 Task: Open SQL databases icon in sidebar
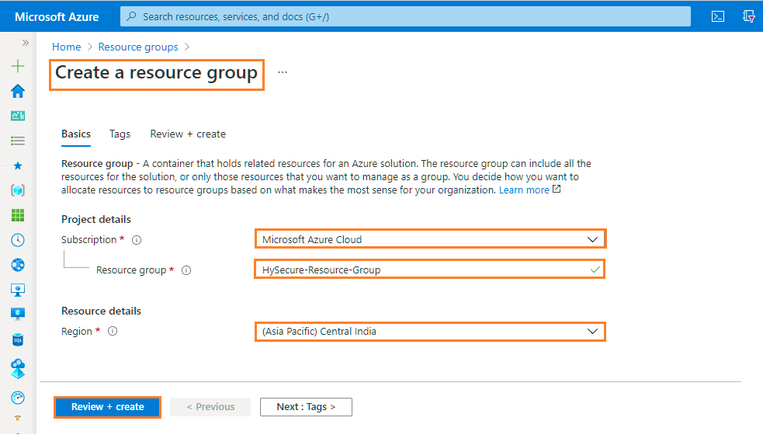pyautogui.click(x=18, y=339)
